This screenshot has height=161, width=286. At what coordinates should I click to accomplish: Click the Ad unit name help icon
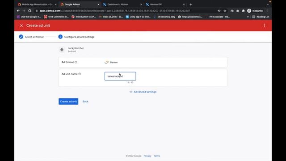[x=80, y=74]
